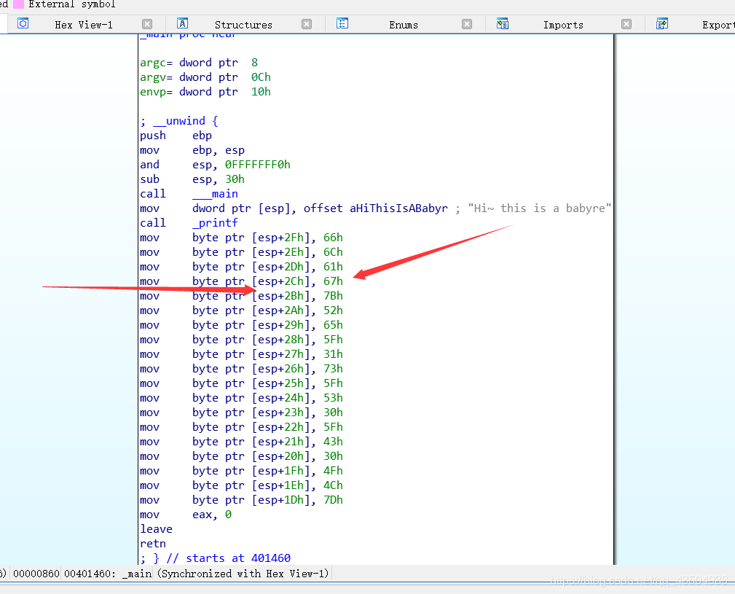Click the 61h value at esp+2Dh
This screenshot has height=594, width=735.
pyautogui.click(x=334, y=267)
